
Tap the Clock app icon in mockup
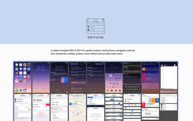coord(21,69)
